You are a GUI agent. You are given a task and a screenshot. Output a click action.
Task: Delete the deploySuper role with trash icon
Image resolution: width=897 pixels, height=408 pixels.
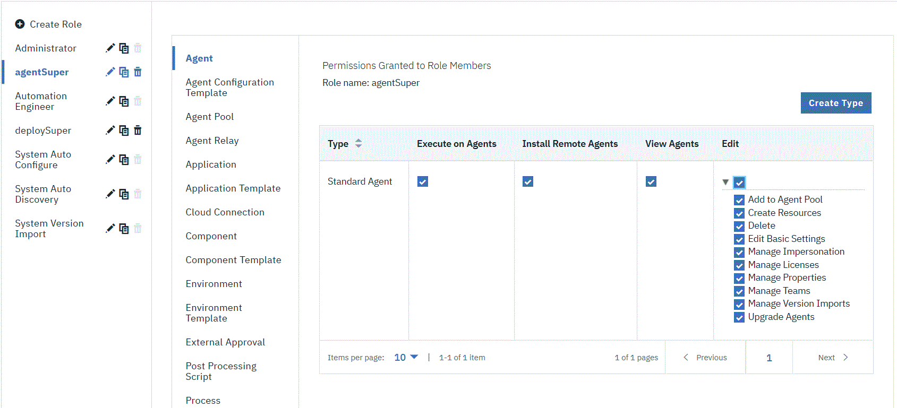pyautogui.click(x=138, y=131)
